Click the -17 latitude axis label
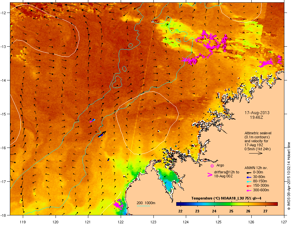This screenshot has width=291, height=225. point(4,181)
